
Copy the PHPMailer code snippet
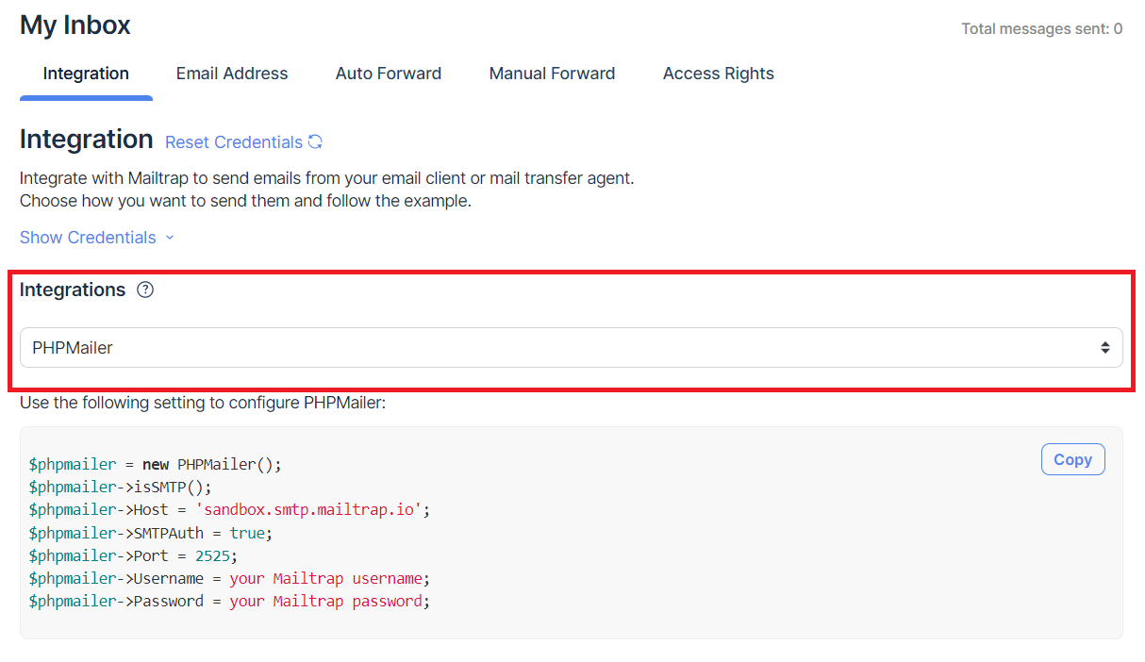point(1072,460)
